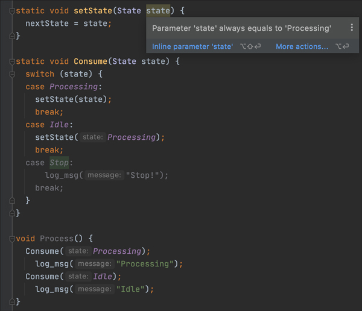The width and height of the screenshot is (362, 311).
Task: Click the fold-end marker closing the switch block
Action: point(12,201)
